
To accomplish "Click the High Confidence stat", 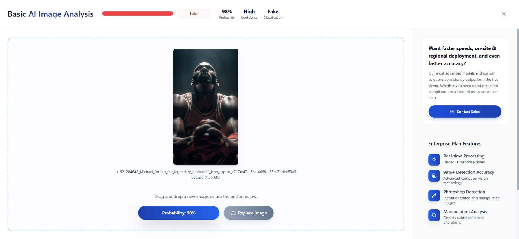I will point(249,14).
